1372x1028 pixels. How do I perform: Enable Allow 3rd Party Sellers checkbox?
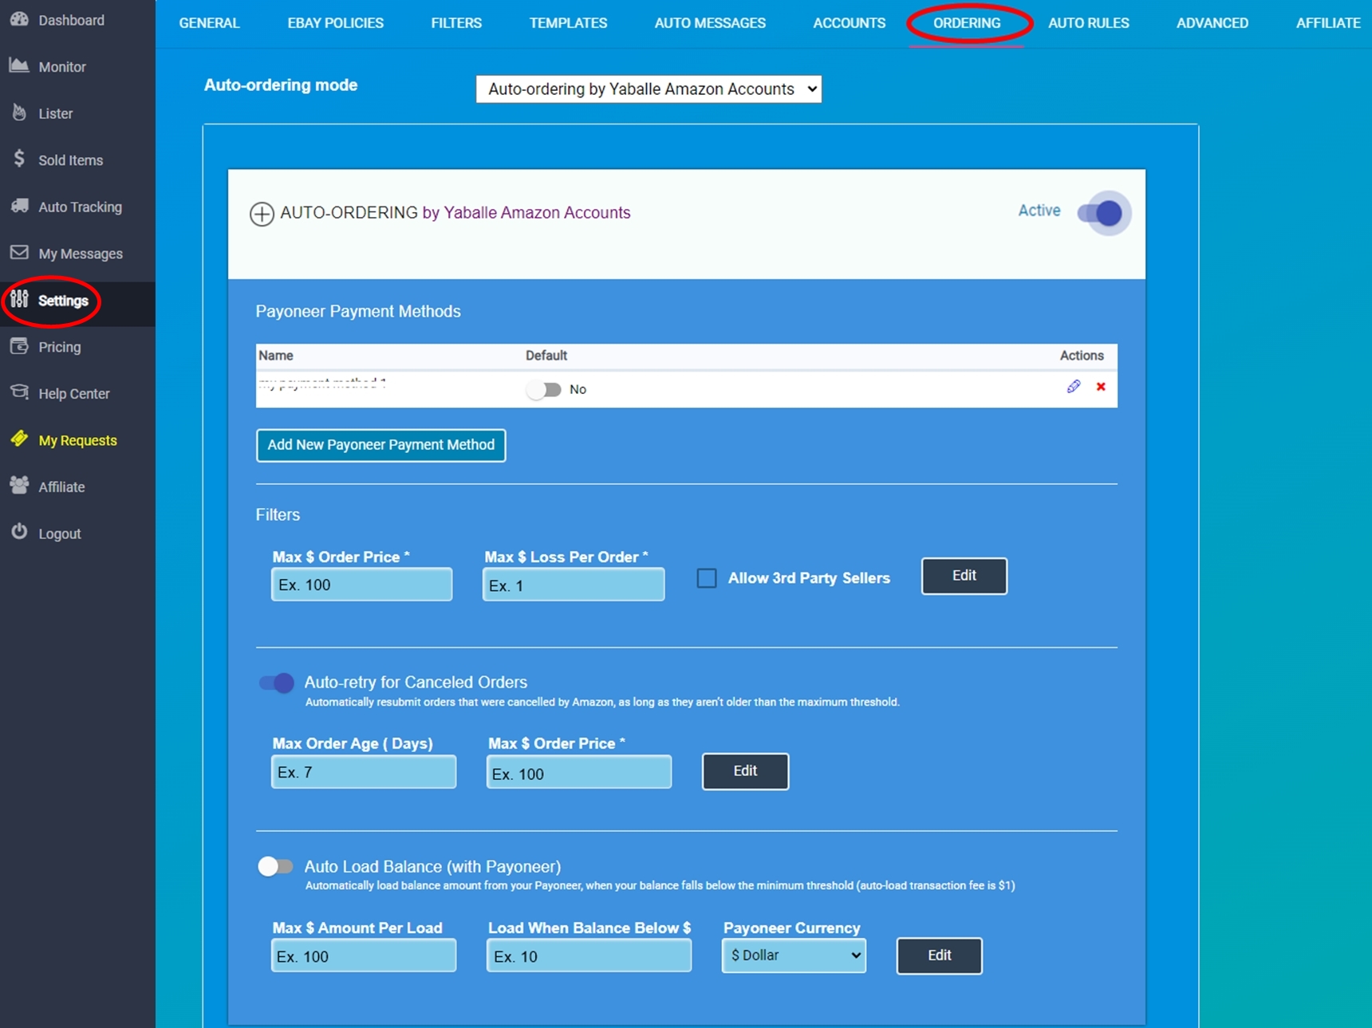[x=707, y=578]
